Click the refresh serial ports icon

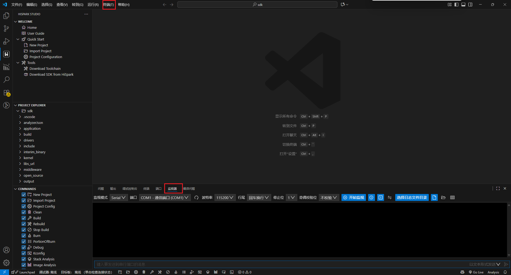click(x=196, y=197)
